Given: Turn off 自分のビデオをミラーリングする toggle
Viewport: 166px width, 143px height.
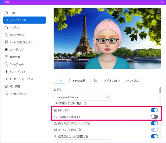Looking at the screenshot, I should point(154,123).
